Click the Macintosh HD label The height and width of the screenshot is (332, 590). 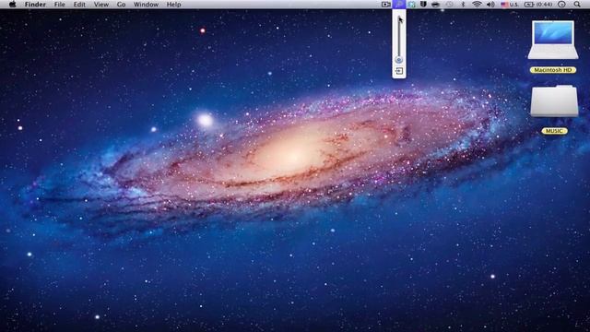(553, 70)
